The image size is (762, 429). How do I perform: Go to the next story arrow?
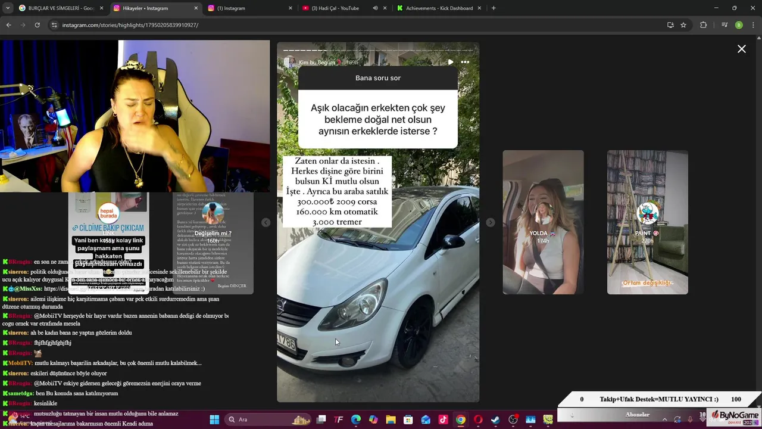point(490,222)
